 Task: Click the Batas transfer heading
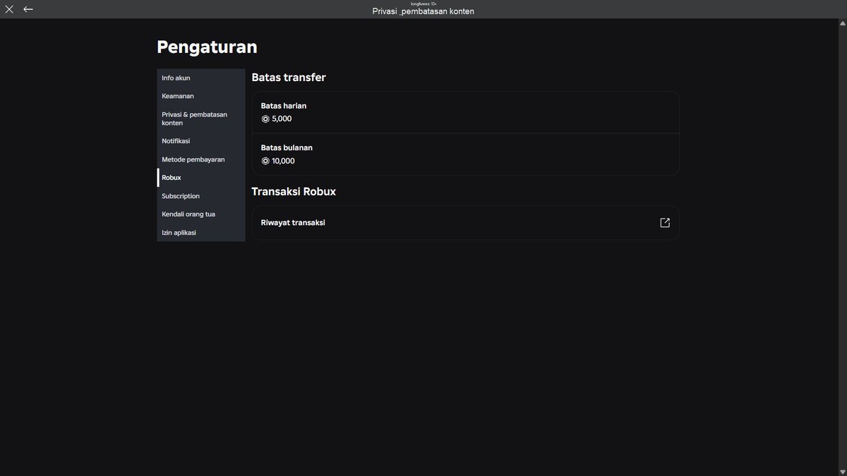tap(289, 78)
